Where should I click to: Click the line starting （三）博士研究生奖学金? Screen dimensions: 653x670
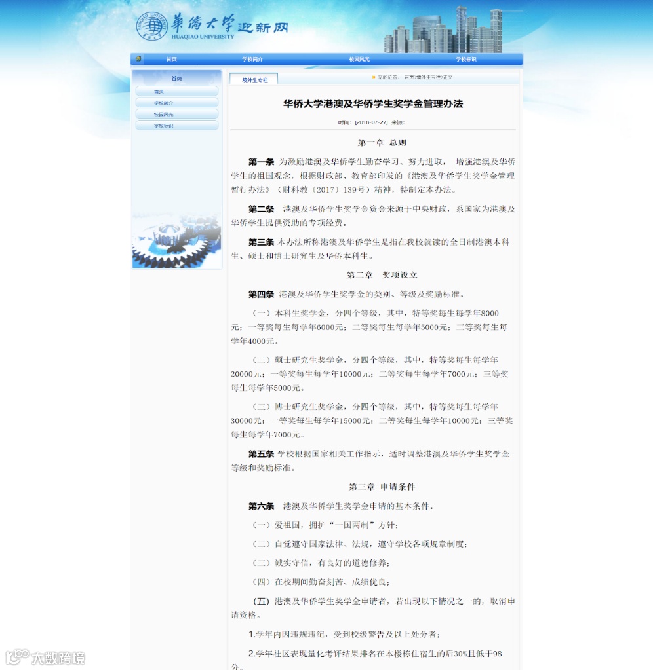(x=374, y=407)
